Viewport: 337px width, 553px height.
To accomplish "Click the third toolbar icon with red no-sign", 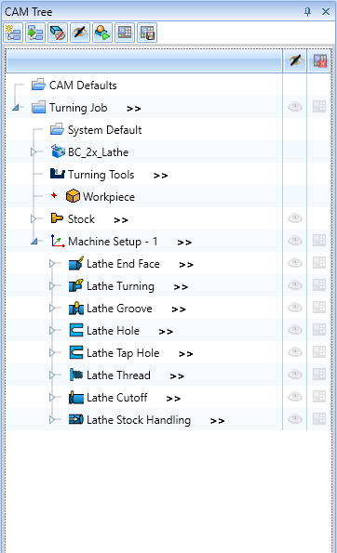I will tap(58, 33).
